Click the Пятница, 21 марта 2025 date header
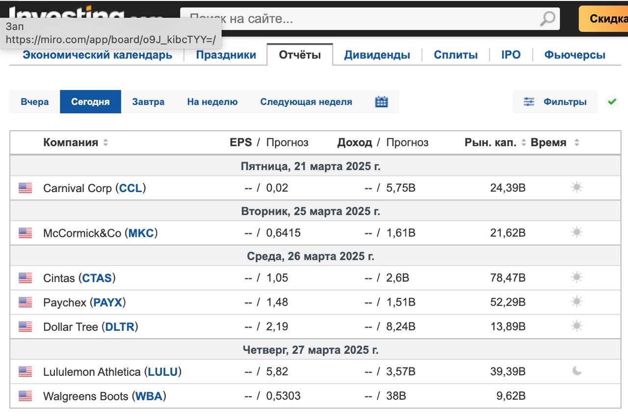This screenshot has height=417, width=628. pyautogui.click(x=311, y=166)
